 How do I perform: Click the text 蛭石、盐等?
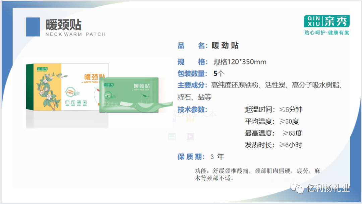tap(194, 97)
